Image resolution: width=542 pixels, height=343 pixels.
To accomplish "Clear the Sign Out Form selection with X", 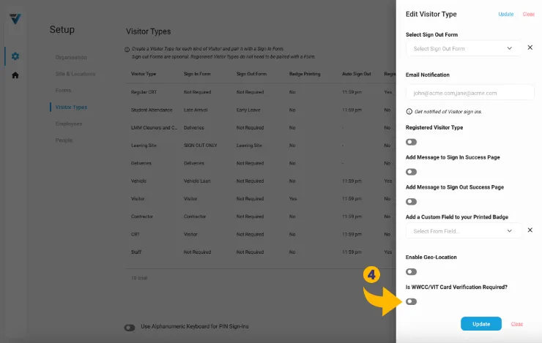I will pos(530,48).
